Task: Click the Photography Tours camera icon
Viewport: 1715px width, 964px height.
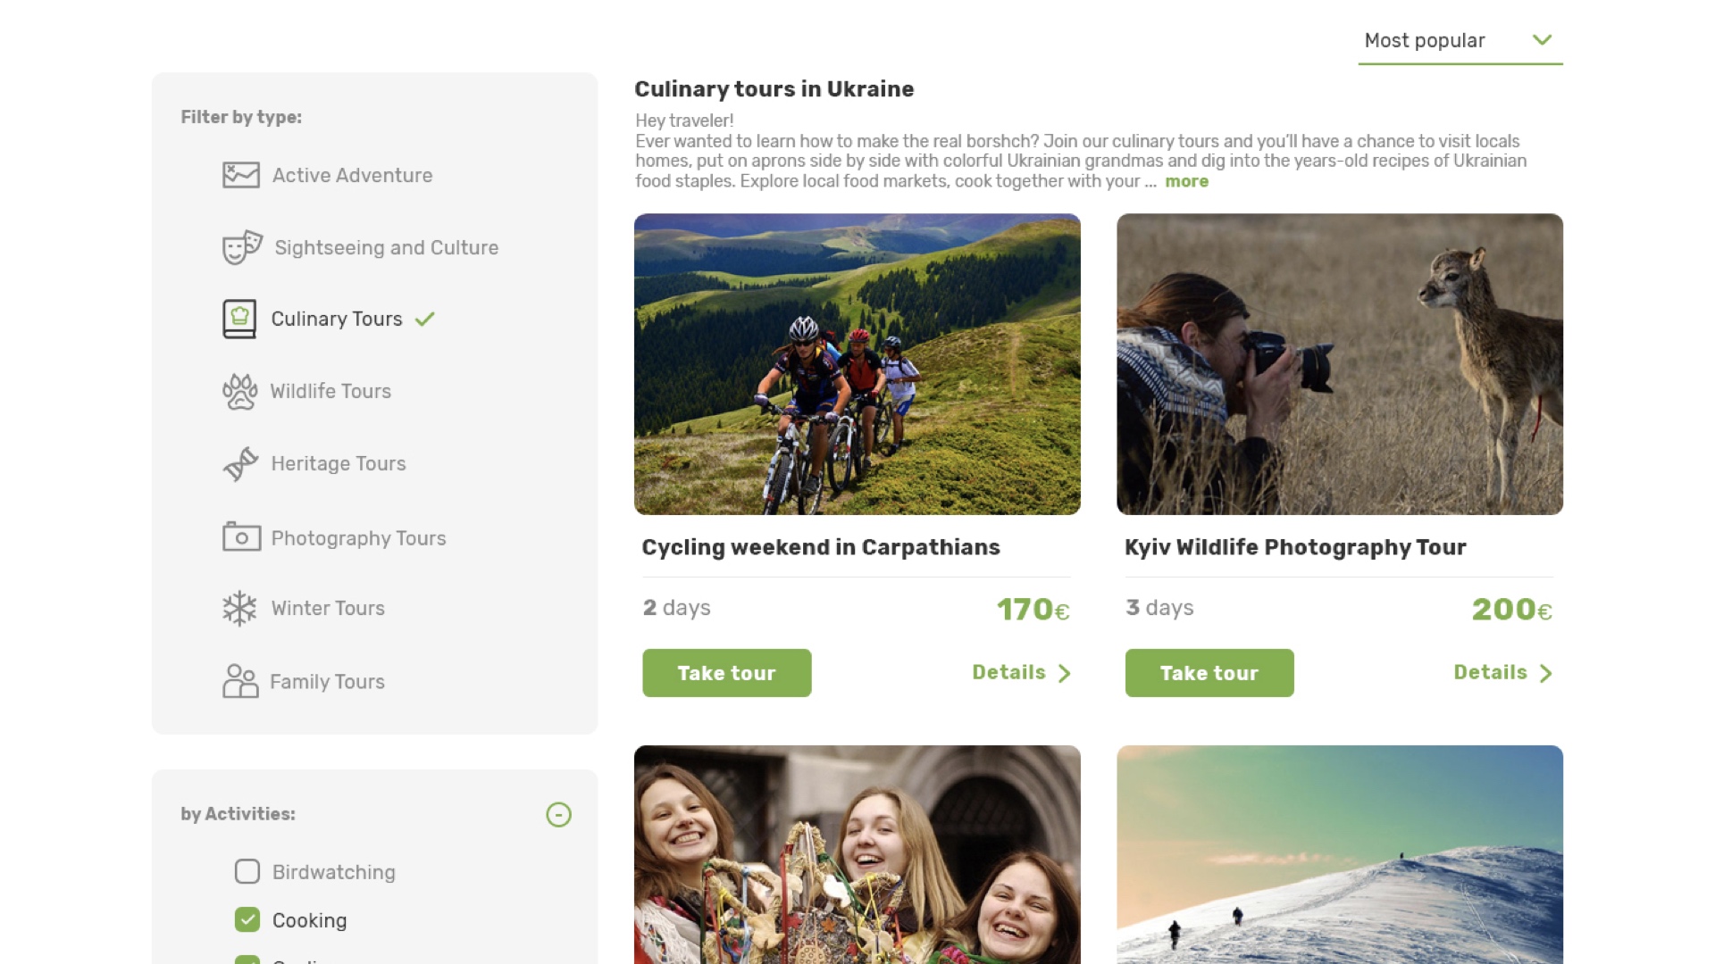Action: tap(241, 537)
